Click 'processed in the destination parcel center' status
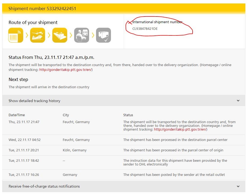247x194 pixels. coord(175,140)
